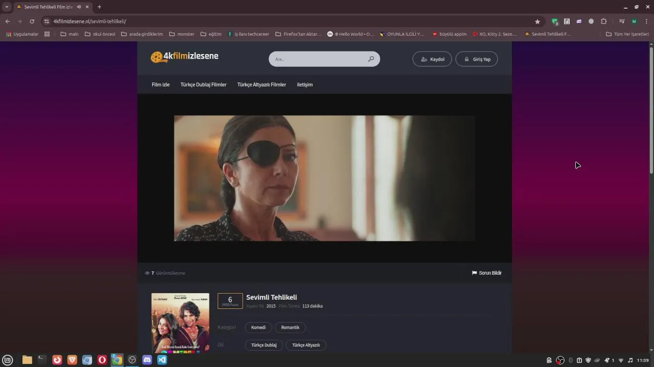Open site information icon in address bar

click(x=46, y=21)
